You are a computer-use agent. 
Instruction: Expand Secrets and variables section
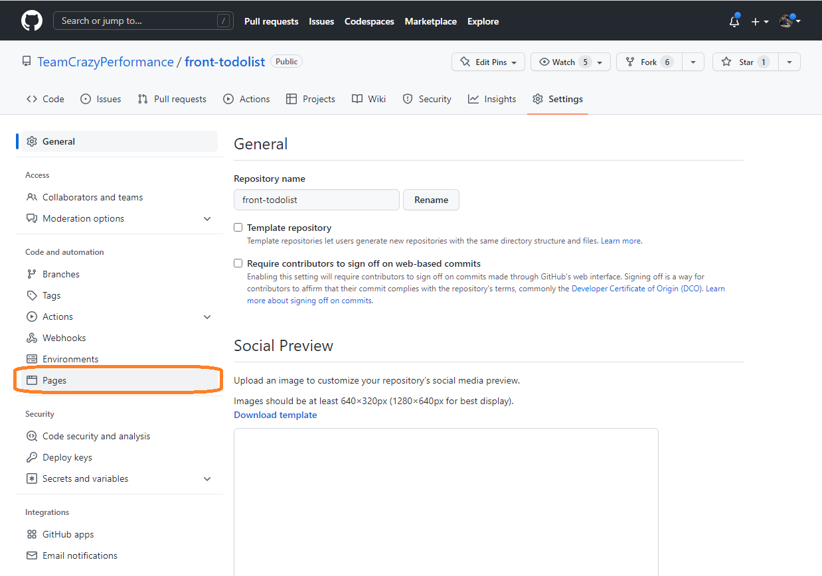click(207, 478)
